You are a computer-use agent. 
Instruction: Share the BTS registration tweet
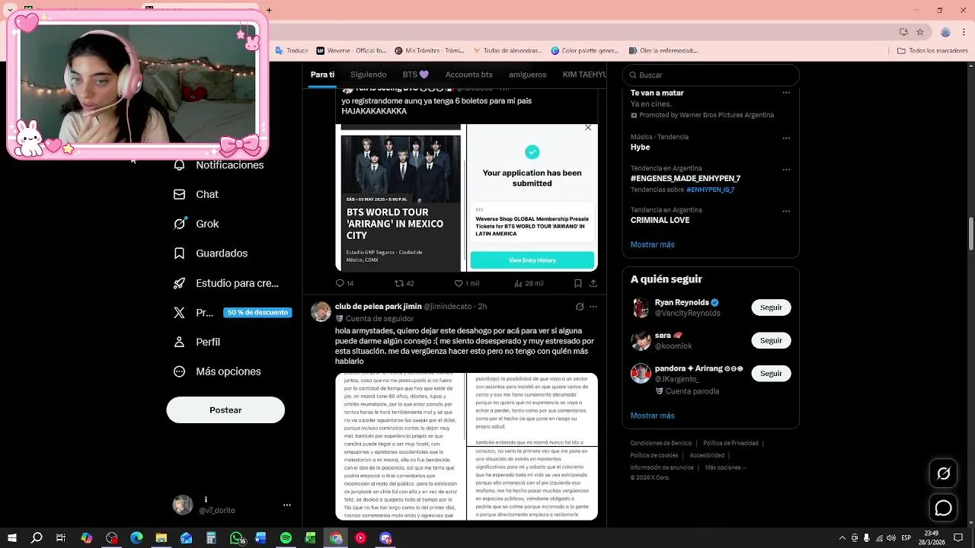click(593, 283)
